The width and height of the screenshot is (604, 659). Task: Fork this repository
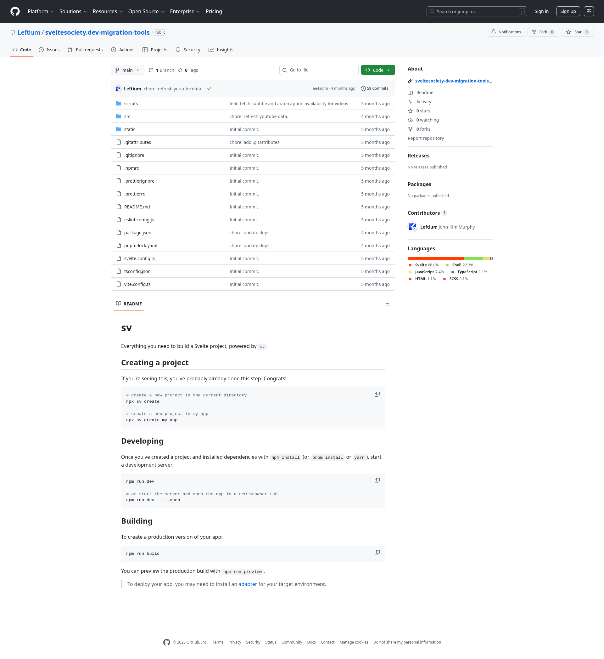pyautogui.click(x=543, y=32)
